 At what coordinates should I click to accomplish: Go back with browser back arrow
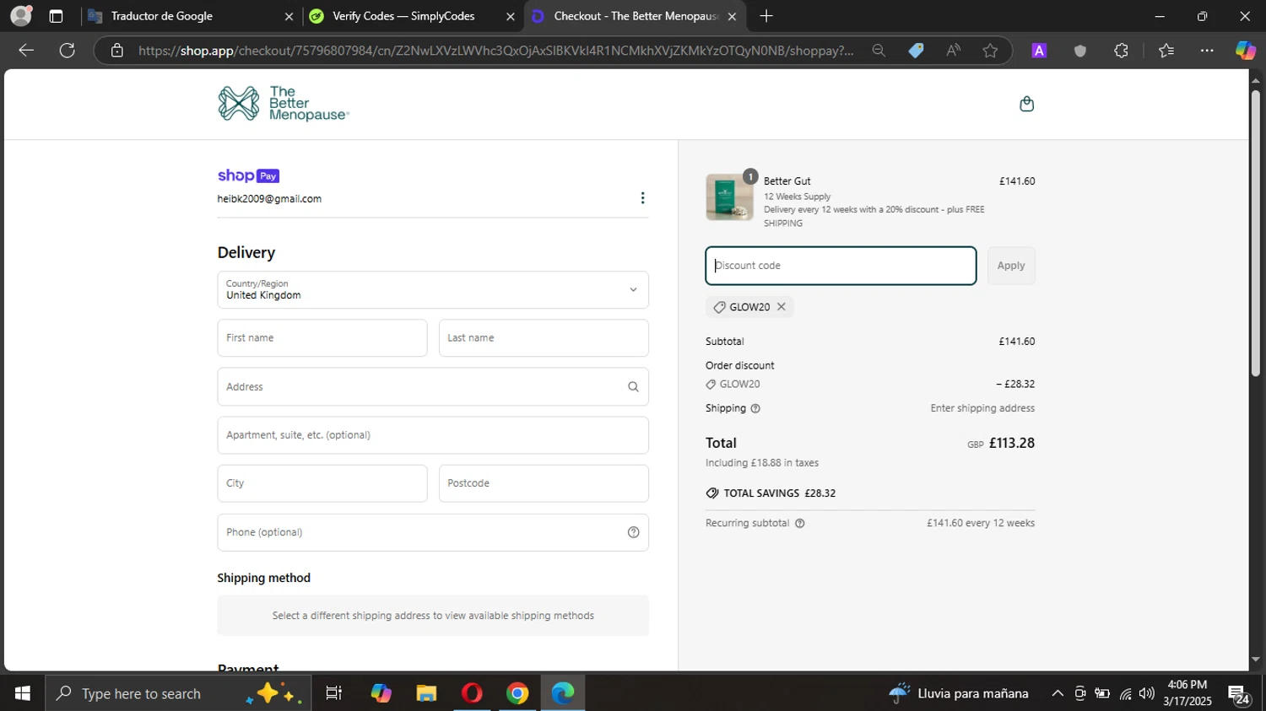[x=26, y=51]
